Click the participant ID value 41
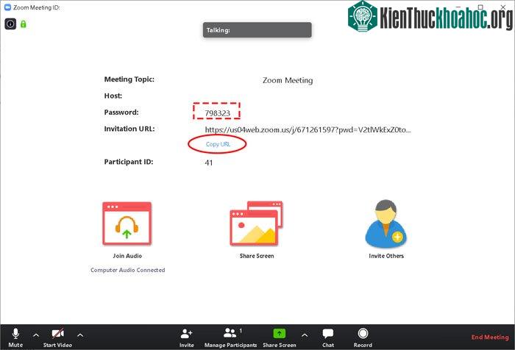Screen dimensions: 515x350 [208, 162]
